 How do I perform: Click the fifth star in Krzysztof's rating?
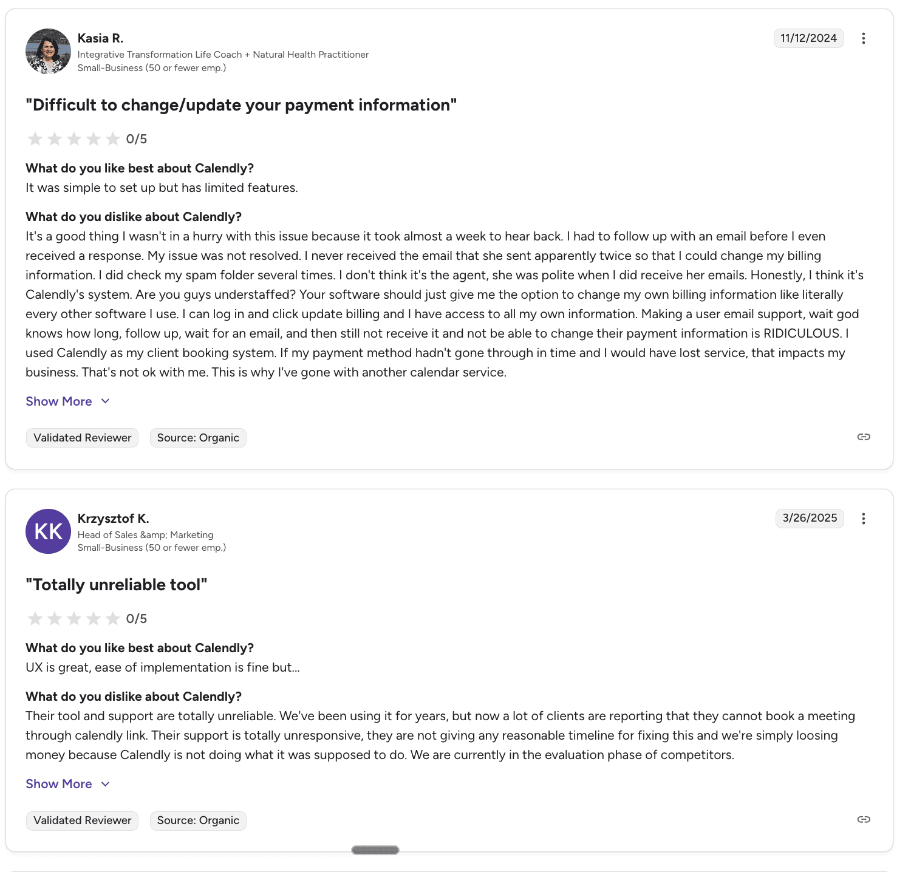pyautogui.click(x=113, y=618)
